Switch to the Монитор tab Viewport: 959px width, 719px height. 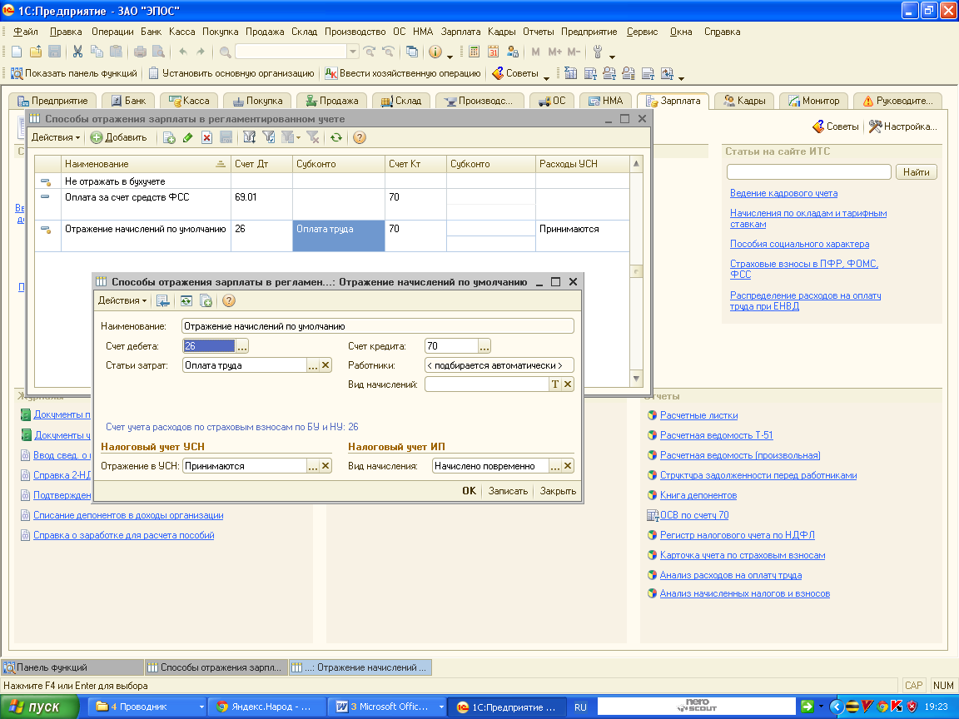[814, 101]
